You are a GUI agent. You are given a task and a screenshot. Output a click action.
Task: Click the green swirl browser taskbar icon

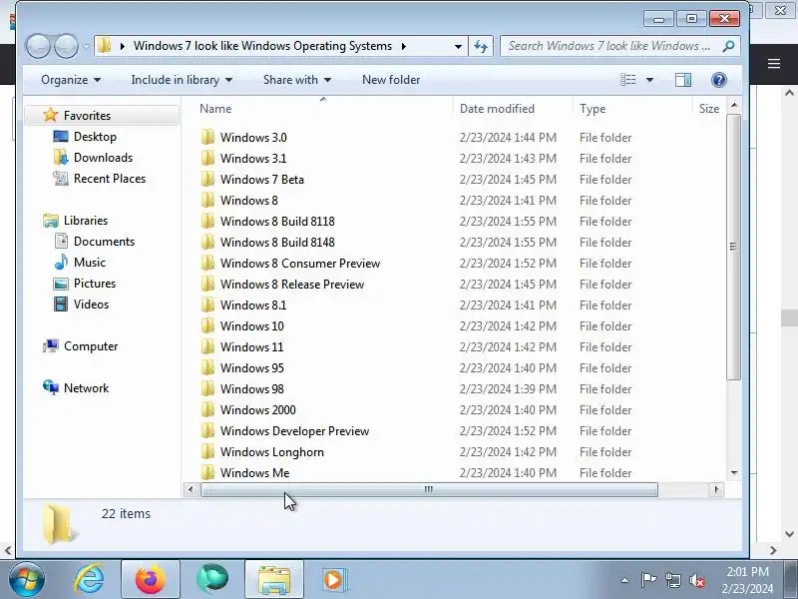[x=212, y=580]
